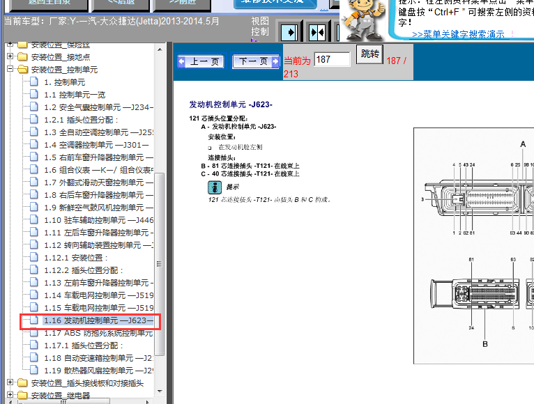Select tree item 1.17 ABS 防抱死系统控制单元
The width and height of the screenshot is (534, 404).
(98, 333)
